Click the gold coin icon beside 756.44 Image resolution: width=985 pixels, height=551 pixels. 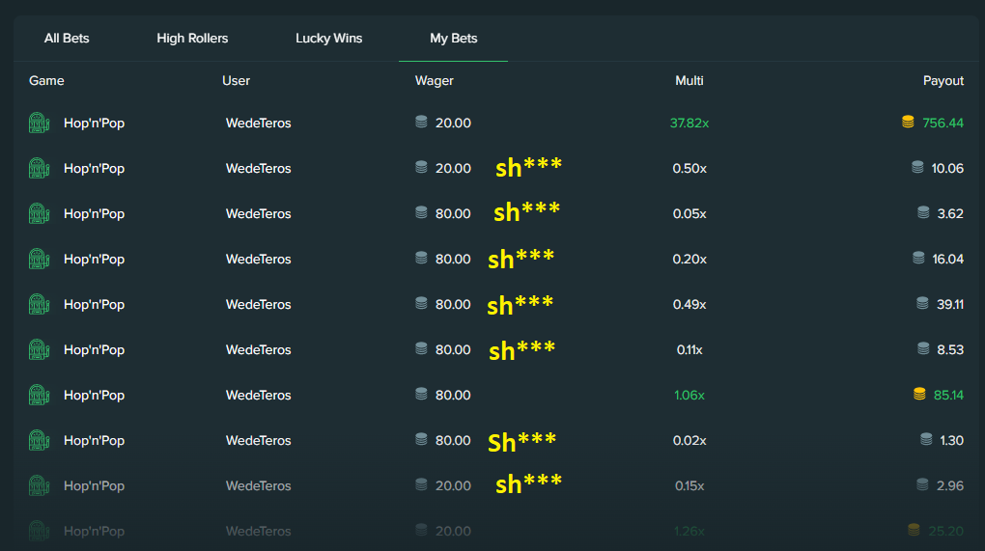[x=908, y=122]
